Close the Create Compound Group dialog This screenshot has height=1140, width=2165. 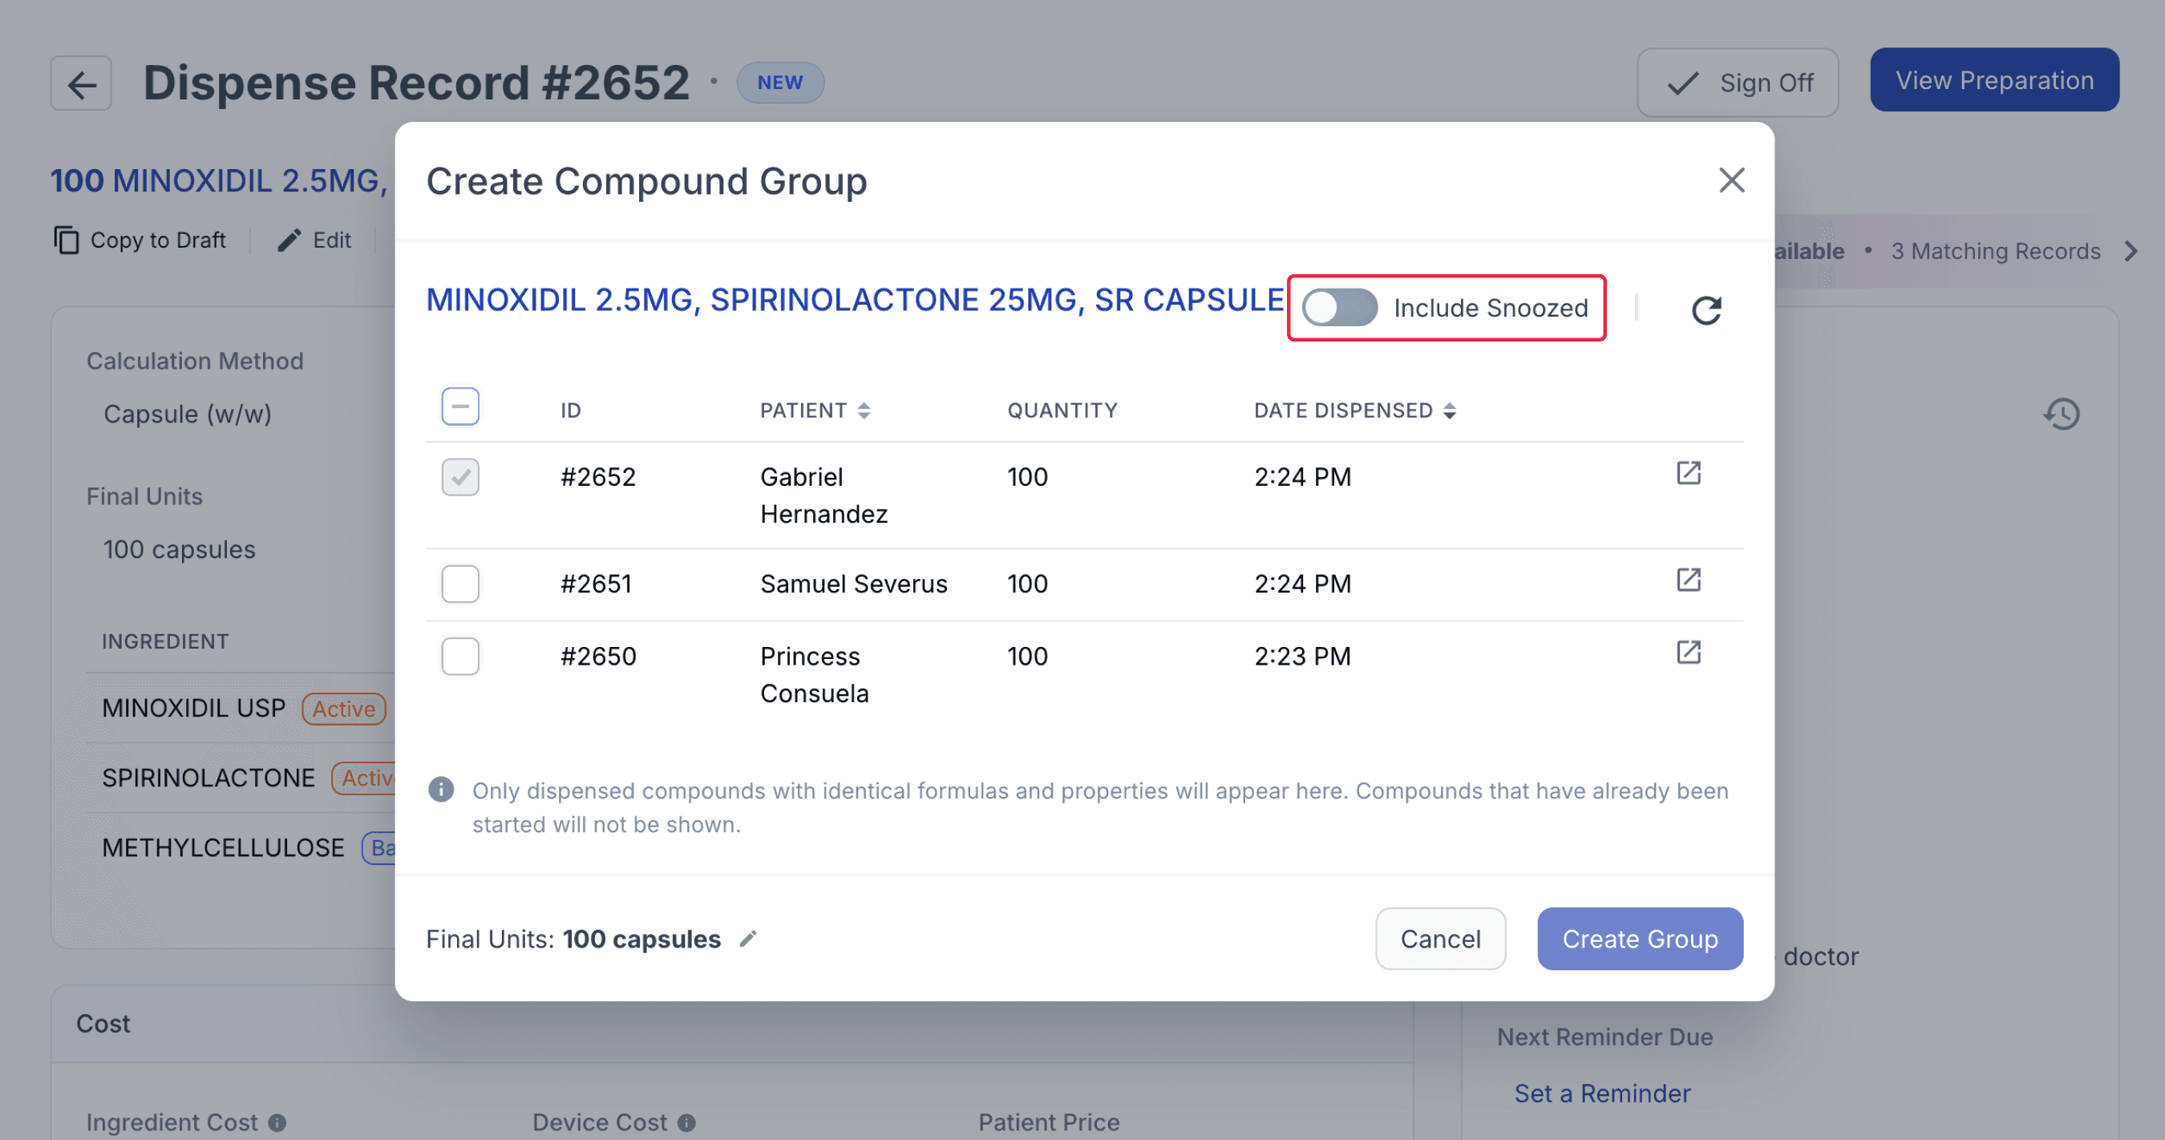[1731, 180]
